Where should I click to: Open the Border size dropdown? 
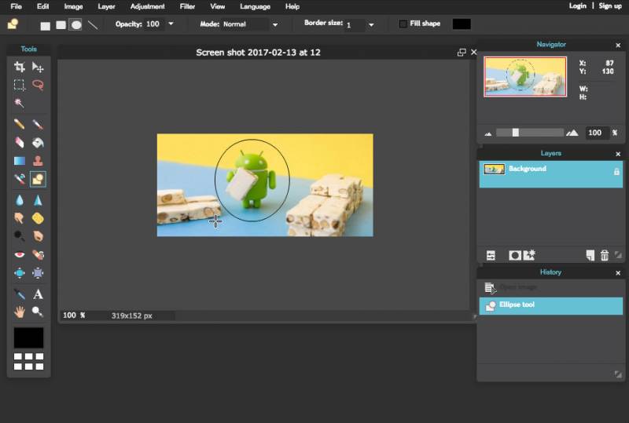(371, 25)
